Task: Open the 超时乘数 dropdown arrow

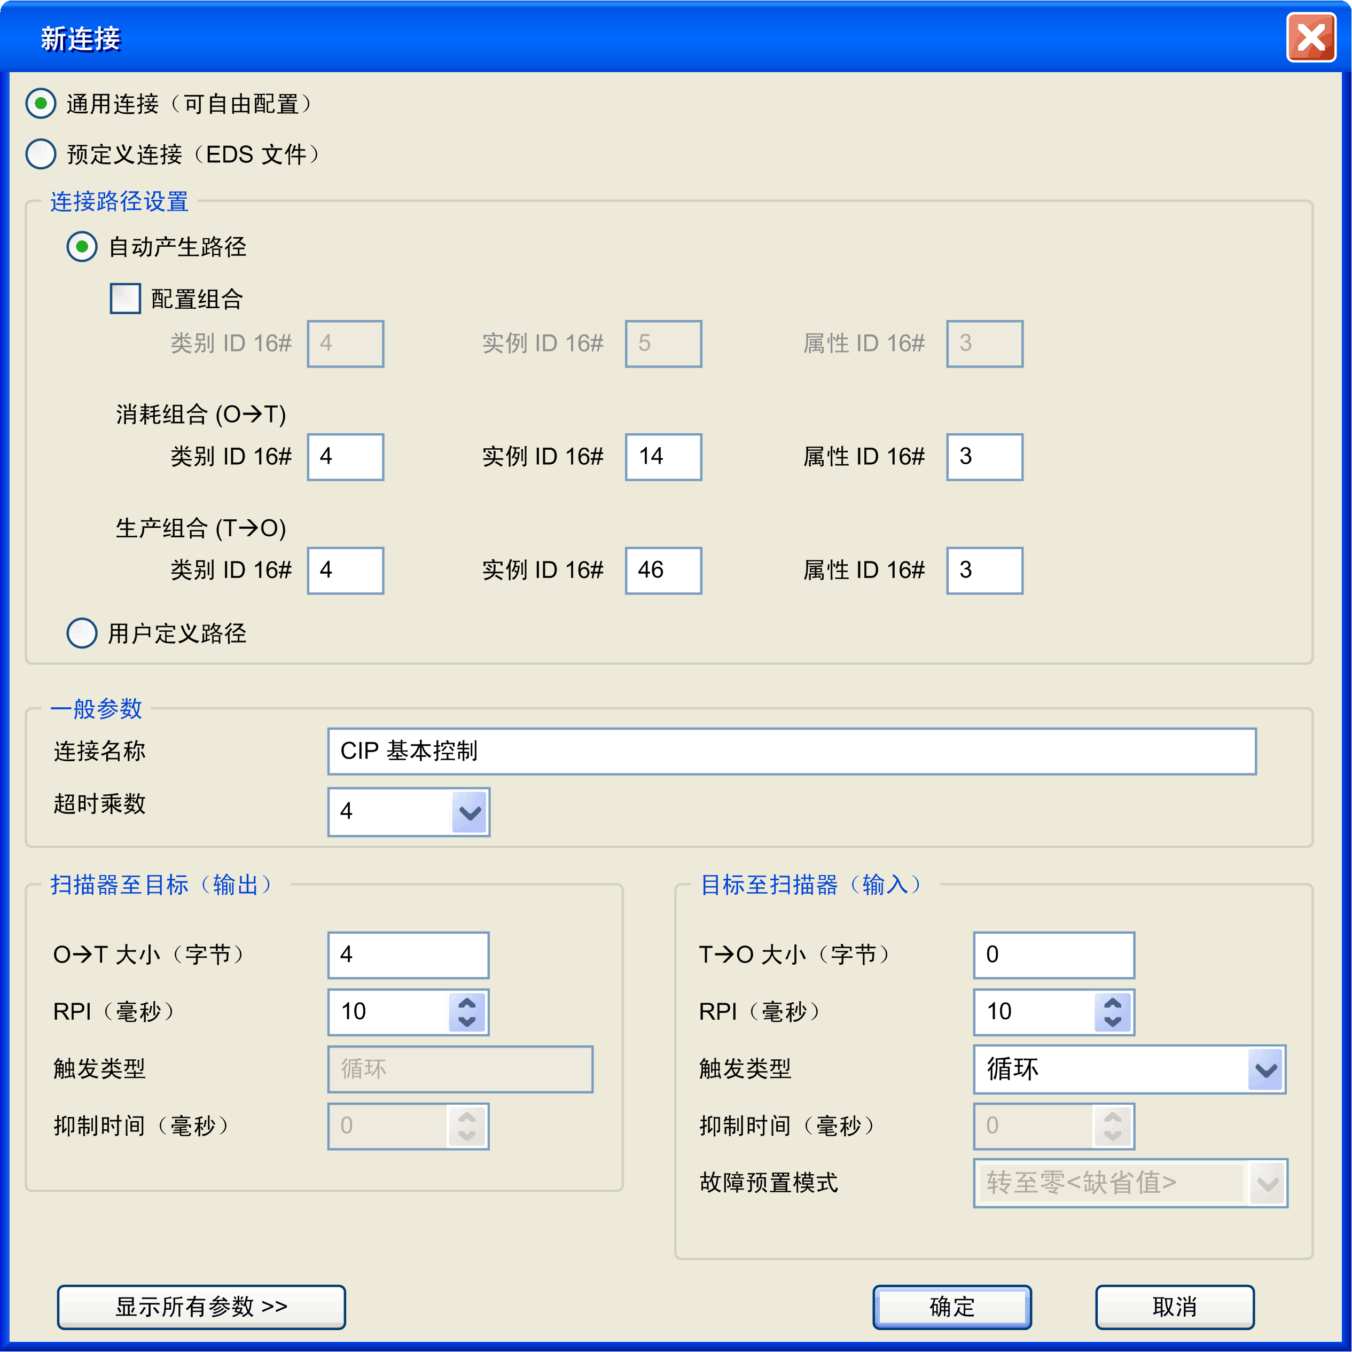Action: coord(469,812)
